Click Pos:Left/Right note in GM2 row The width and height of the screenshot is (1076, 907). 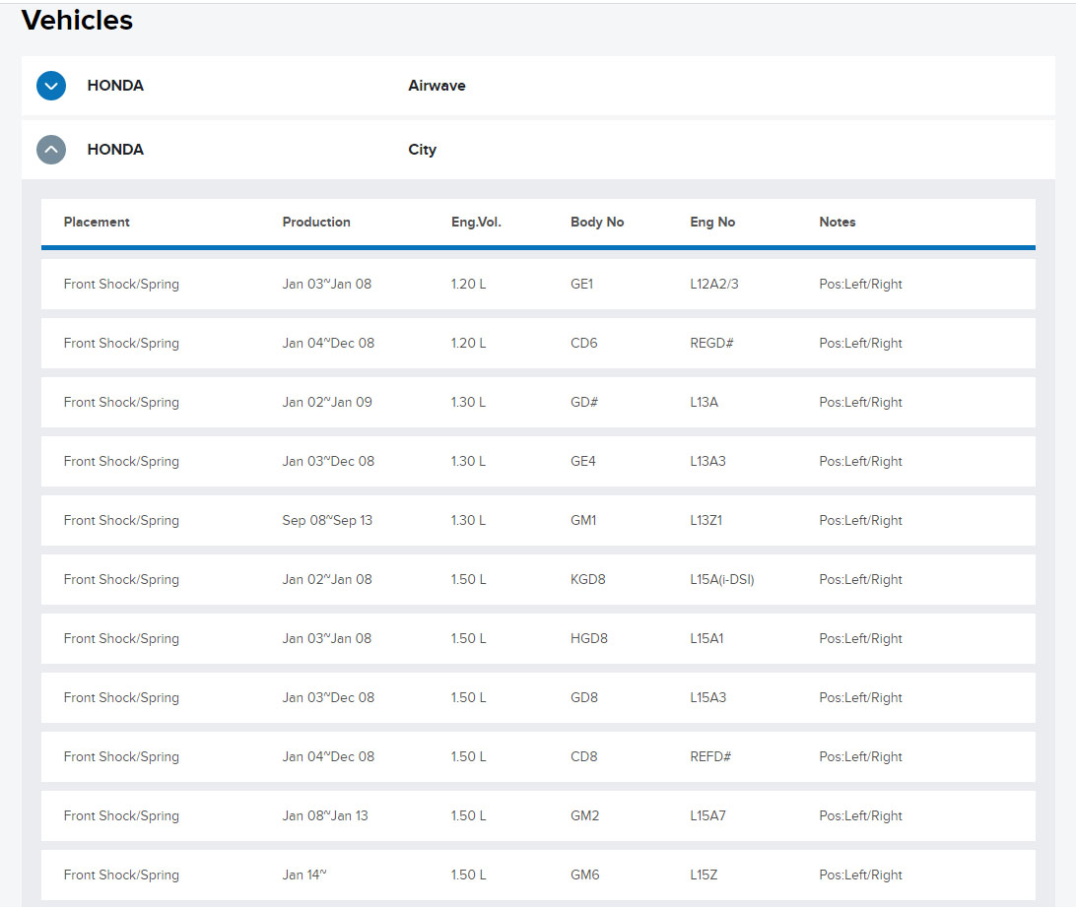tap(860, 815)
